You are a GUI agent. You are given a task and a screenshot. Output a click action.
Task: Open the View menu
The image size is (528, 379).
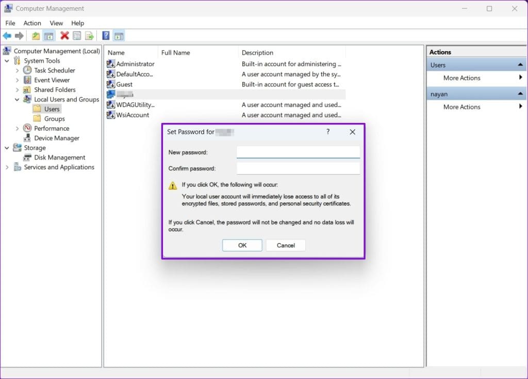pos(56,23)
